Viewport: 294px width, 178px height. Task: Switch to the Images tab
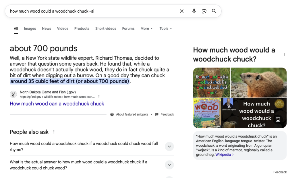pos(30,28)
